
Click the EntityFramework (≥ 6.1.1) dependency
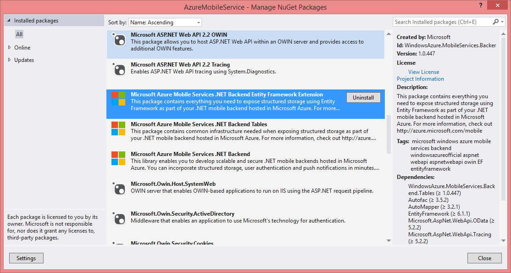(439, 214)
